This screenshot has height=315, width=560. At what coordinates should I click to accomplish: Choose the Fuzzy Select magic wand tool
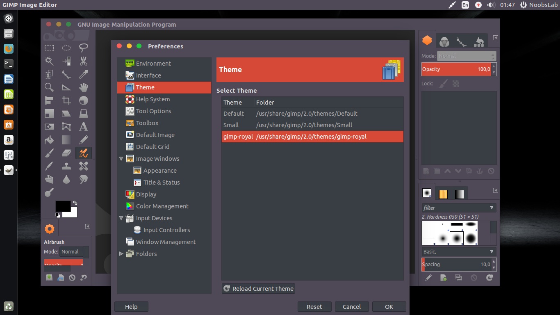pos(49,61)
